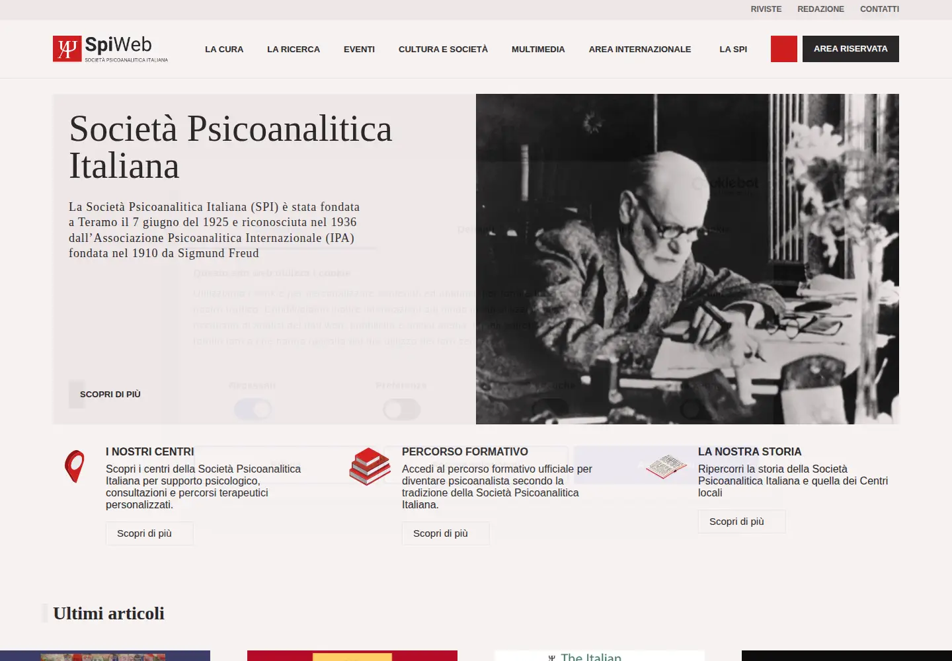Open the CONTATTI link

point(879,9)
